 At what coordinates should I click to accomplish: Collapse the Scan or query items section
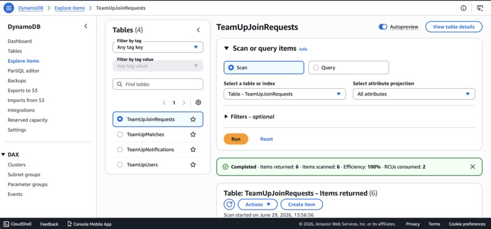click(227, 48)
